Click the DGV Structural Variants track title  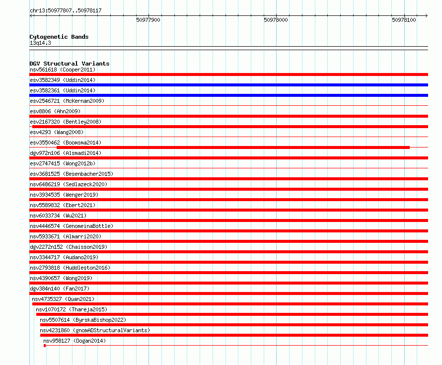[x=70, y=64]
